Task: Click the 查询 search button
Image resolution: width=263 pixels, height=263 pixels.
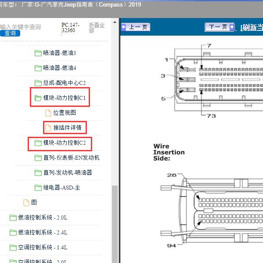Action: click(10, 33)
